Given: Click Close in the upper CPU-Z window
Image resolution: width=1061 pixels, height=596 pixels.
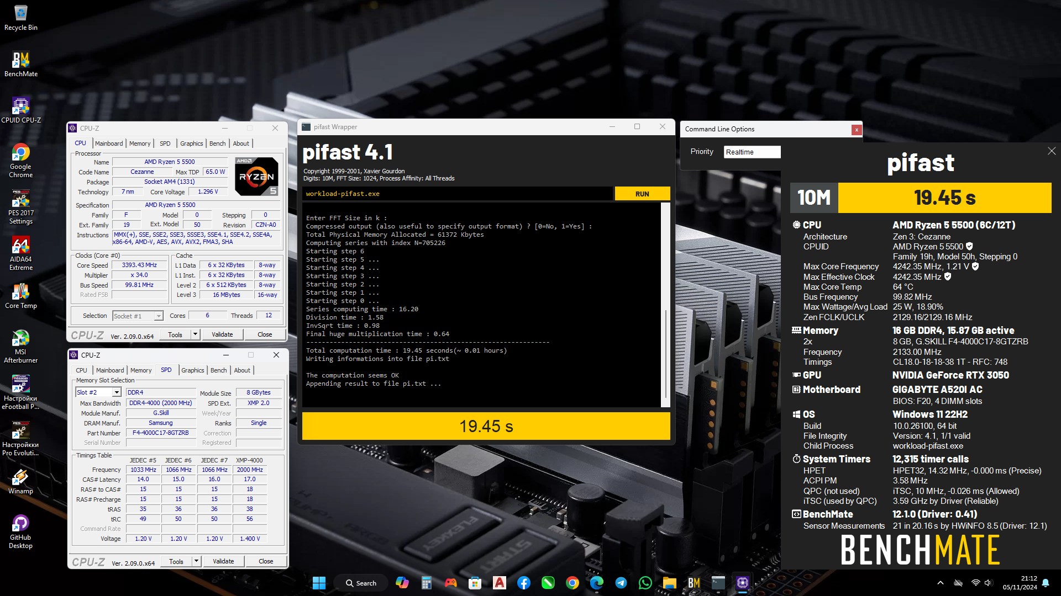Looking at the screenshot, I should tap(265, 334).
